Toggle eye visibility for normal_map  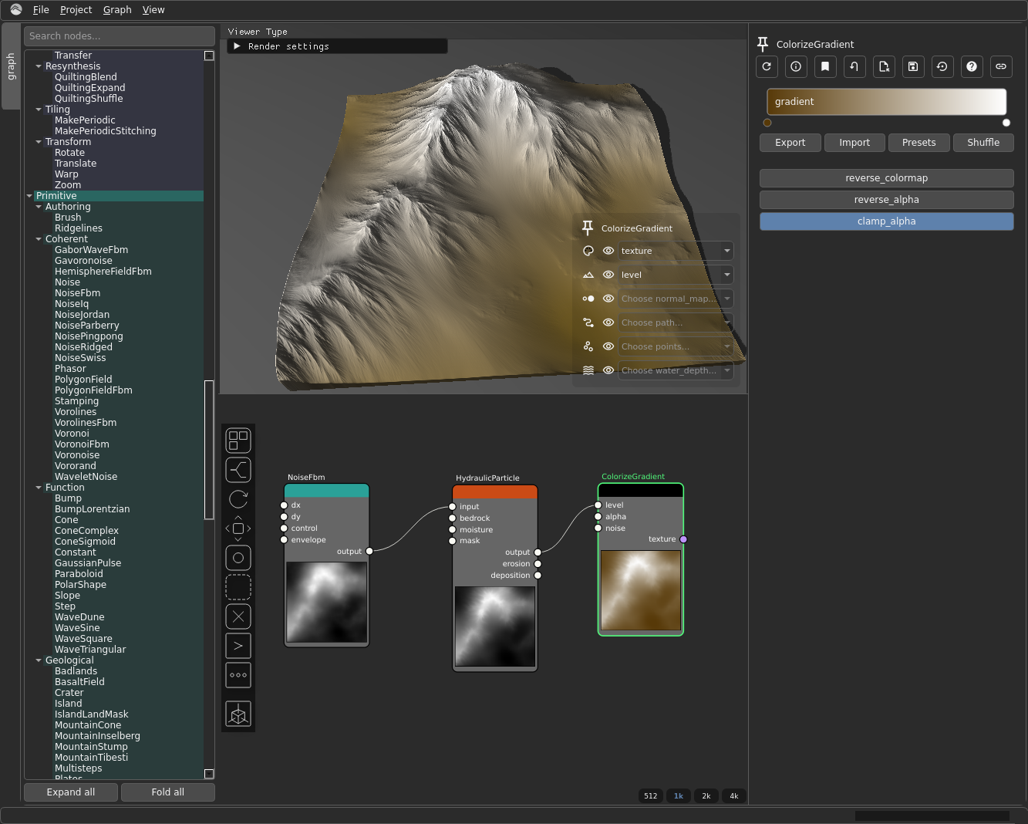point(608,299)
